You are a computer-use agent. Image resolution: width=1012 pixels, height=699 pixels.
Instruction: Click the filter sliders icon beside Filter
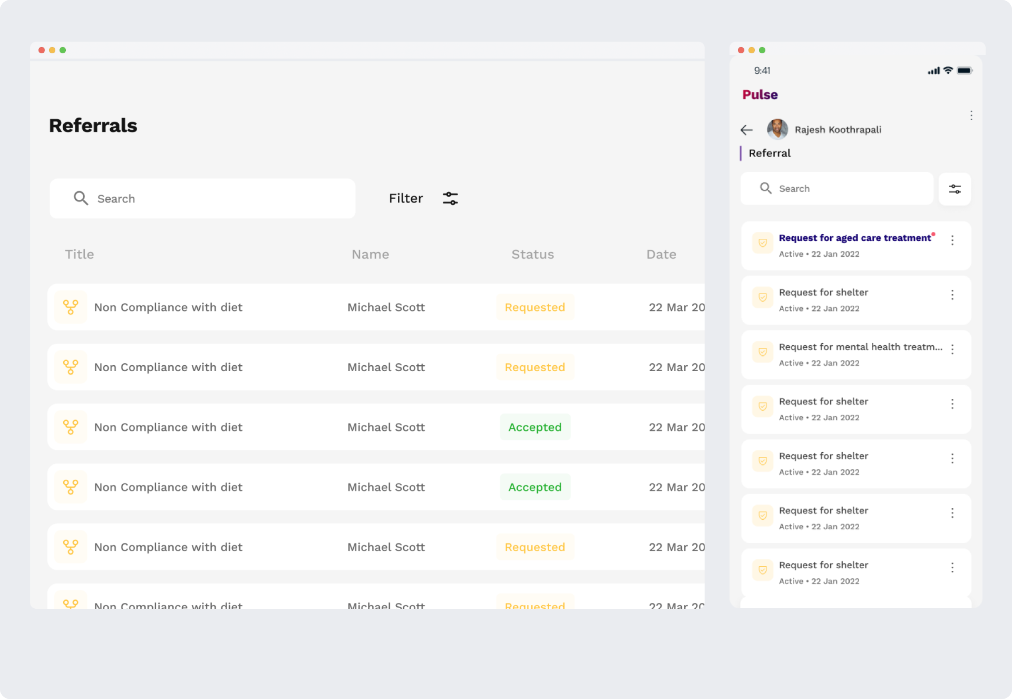[x=450, y=198]
